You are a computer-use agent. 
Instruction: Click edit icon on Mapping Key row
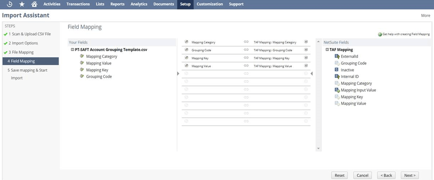click(x=186, y=58)
